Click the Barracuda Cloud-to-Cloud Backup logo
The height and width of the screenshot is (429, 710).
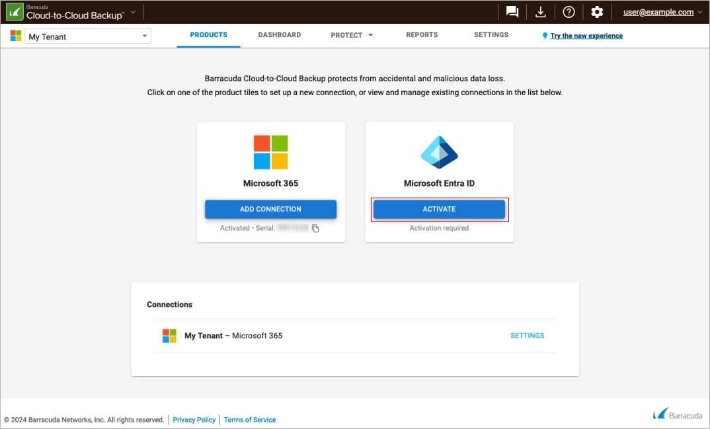pos(14,11)
